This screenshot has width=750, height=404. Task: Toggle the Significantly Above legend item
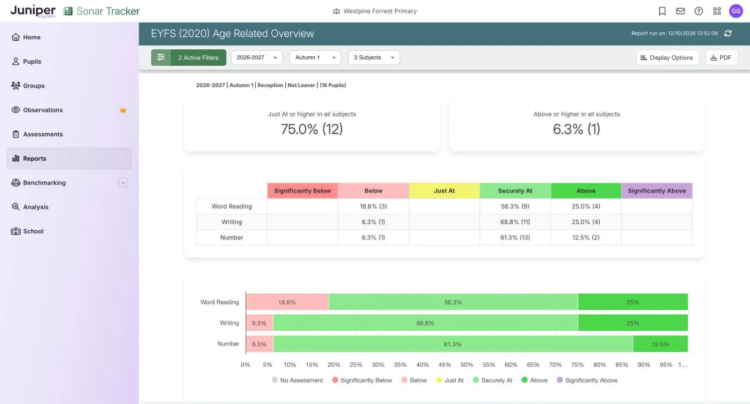click(x=587, y=380)
